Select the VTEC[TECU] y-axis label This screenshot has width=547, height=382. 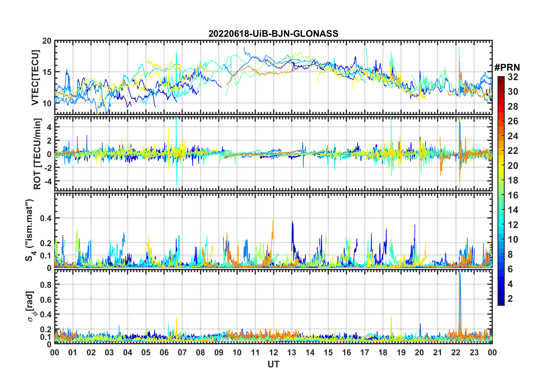(35, 78)
